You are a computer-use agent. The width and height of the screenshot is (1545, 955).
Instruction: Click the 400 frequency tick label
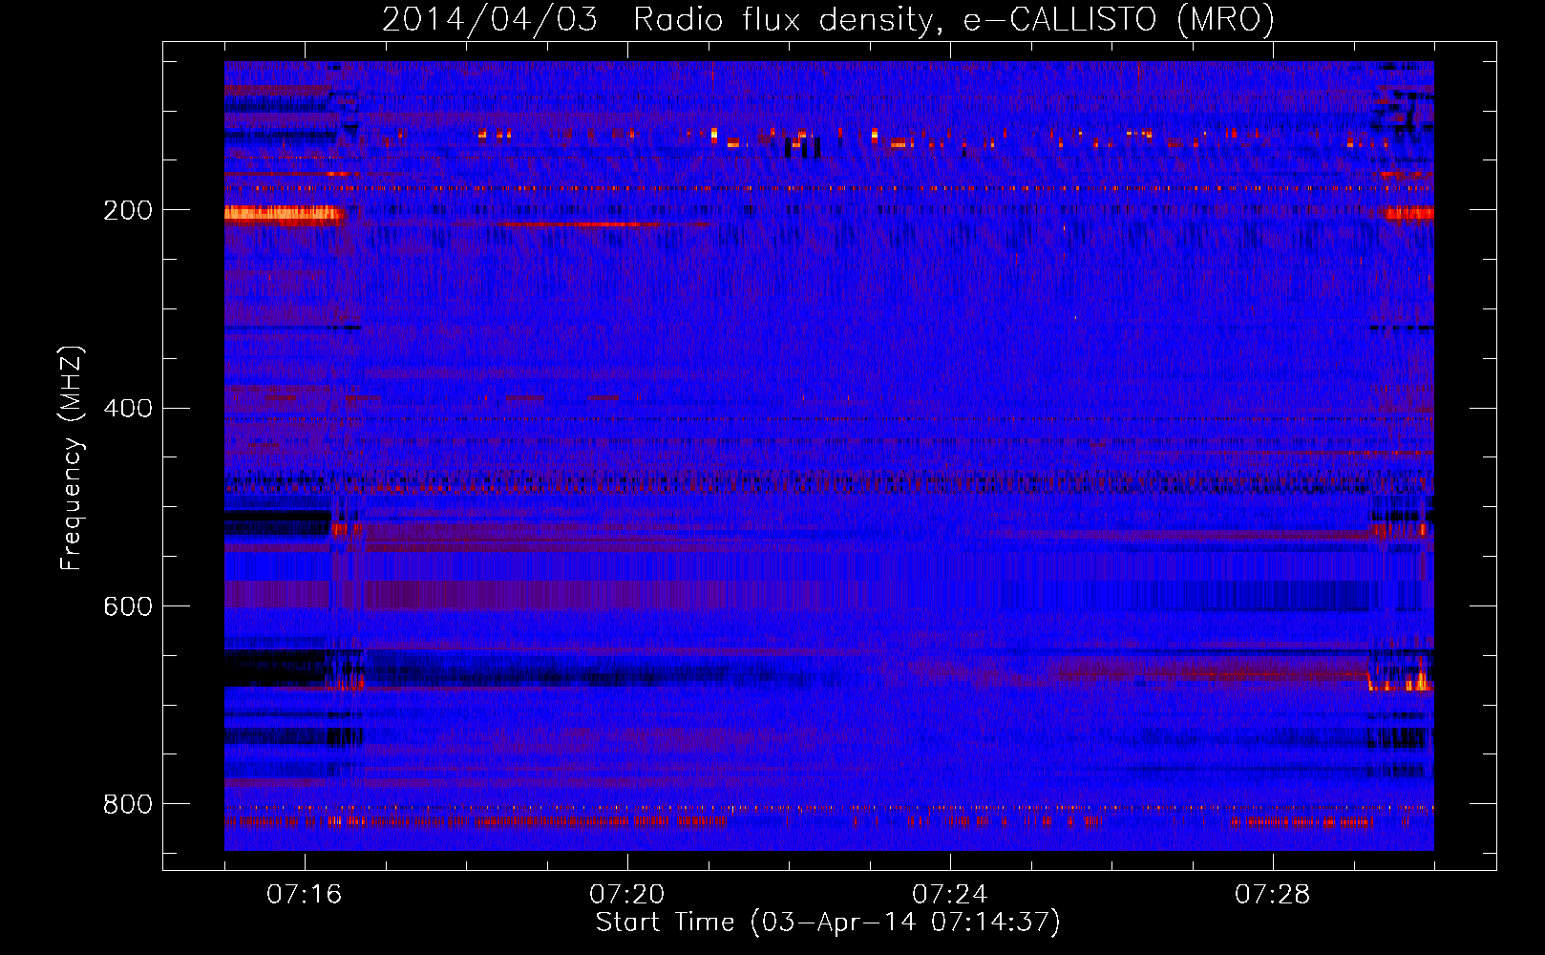tap(128, 409)
